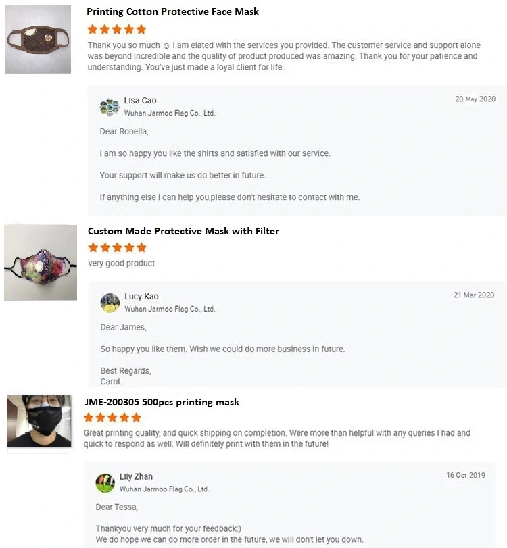Click star rating under Printing Cotton Protective Face Mask
Image resolution: width=507 pixels, height=548 pixels.
tap(117, 30)
